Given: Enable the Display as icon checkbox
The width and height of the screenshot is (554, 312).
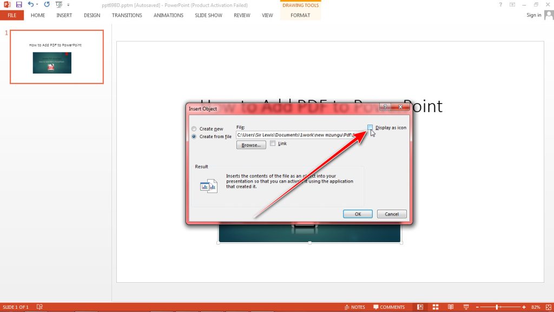Looking at the screenshot, I should pyautogui.click(x=370, y=127).
